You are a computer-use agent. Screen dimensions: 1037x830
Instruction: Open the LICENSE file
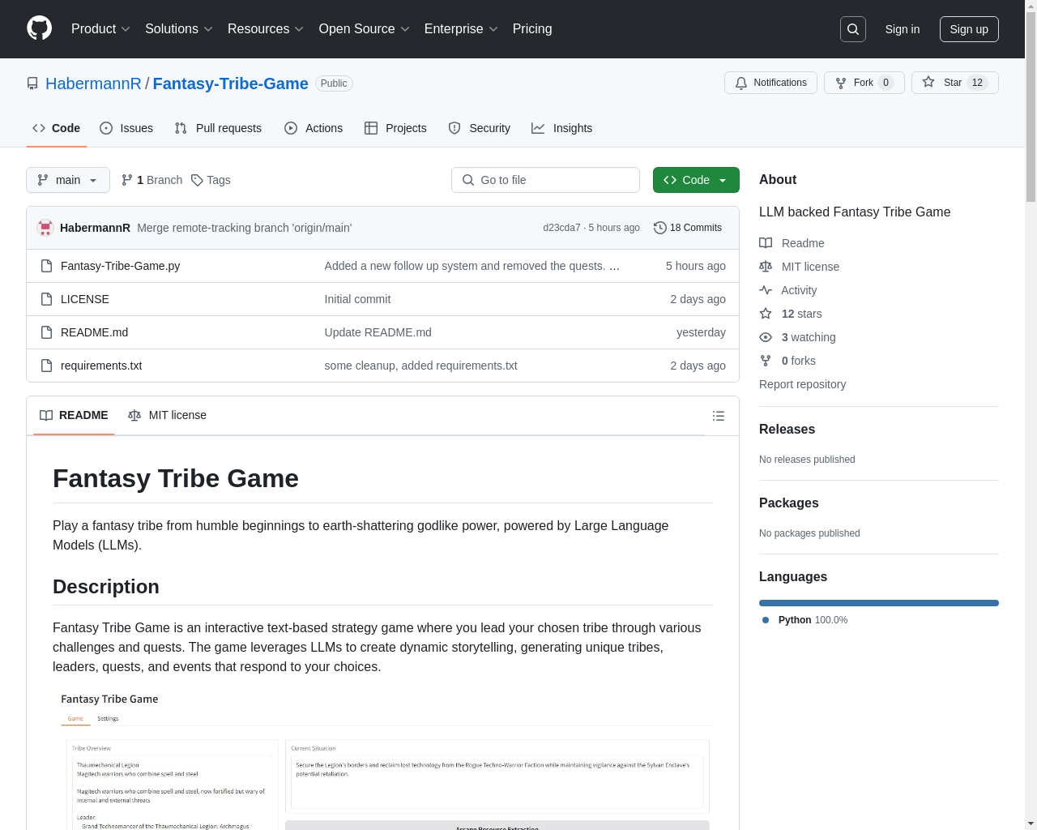tap(85, 299)
